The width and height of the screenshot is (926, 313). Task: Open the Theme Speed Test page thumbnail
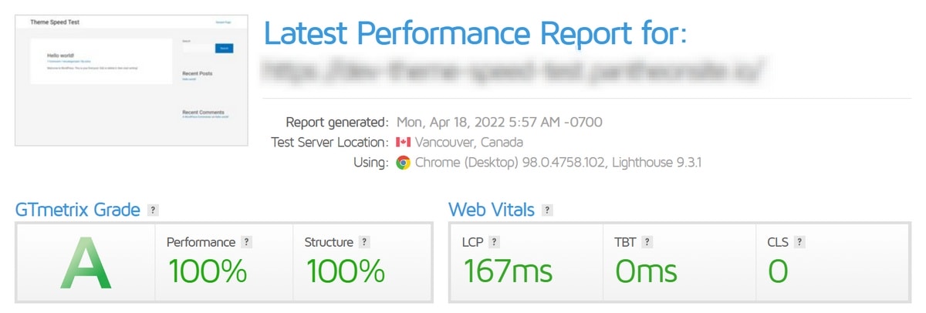click(x=132, y=79)
